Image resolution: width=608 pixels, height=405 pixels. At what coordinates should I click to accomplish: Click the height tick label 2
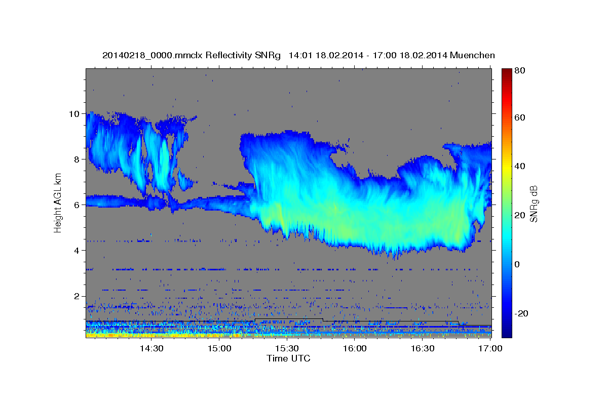(x=78, y=296)
